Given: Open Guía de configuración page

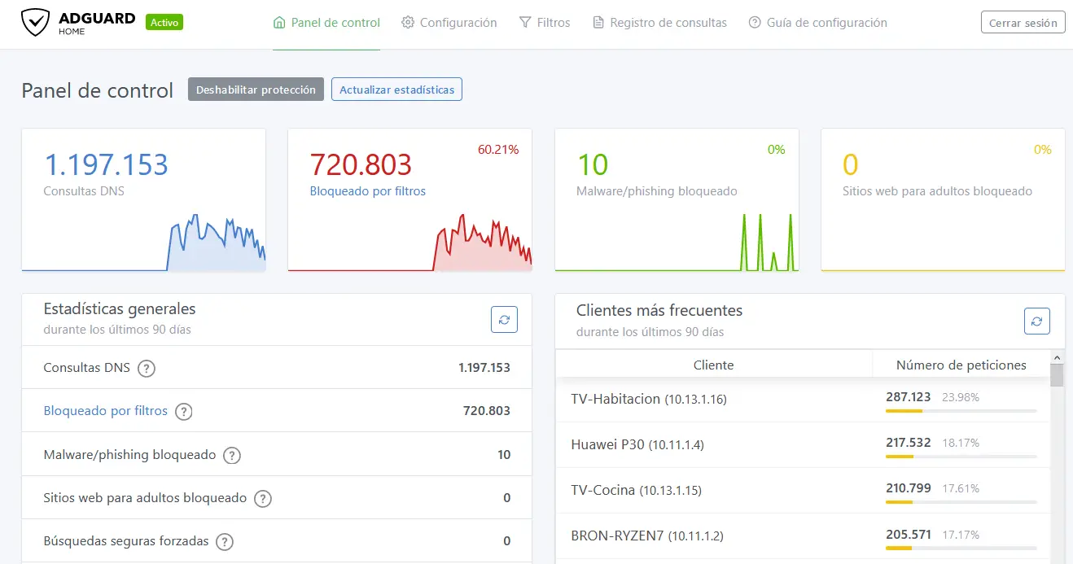Looking at the screenshot, I should click(x=818, y=23).
